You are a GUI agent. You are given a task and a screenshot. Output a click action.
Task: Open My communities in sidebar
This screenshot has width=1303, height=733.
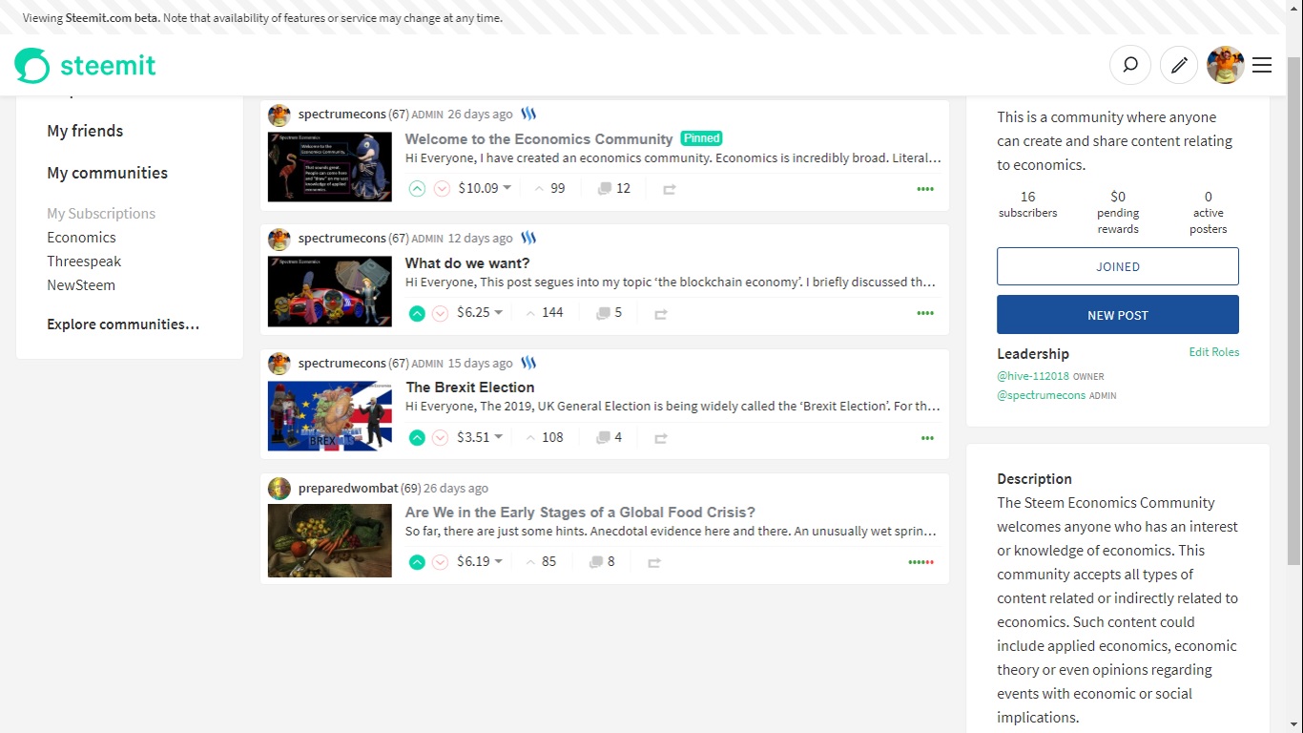108,173
